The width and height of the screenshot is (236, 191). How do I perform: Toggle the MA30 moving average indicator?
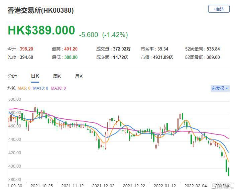pyautogui.click(x=58, y=88)
